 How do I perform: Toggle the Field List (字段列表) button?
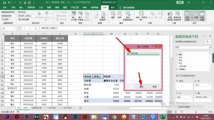187,16
